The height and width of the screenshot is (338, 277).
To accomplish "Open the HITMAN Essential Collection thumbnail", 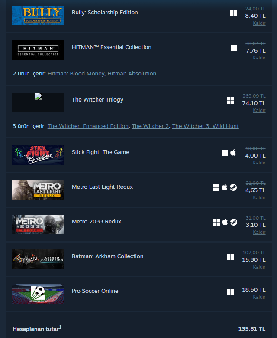I will click(38, 50).
